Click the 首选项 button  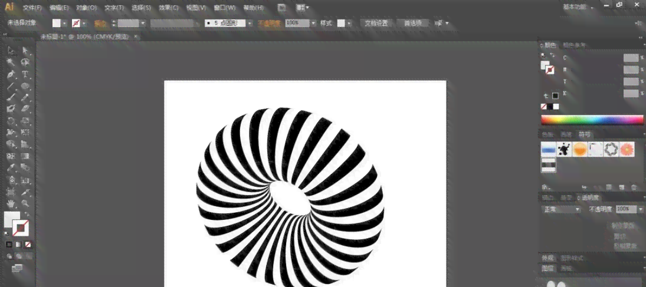[x=413, y=24]
